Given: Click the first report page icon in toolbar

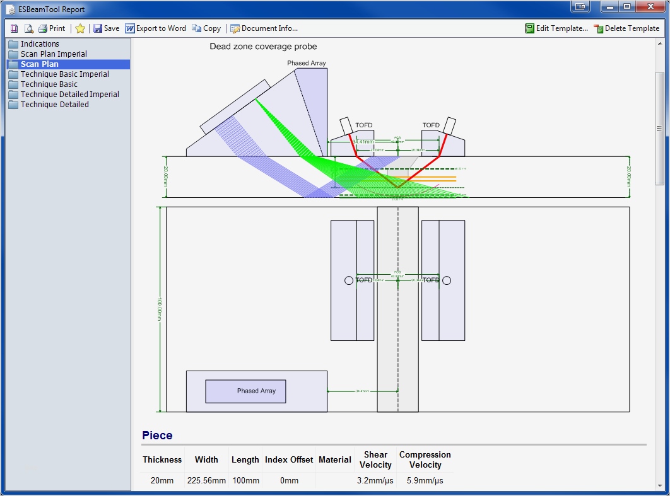Looking at the screenshot, I should [14, 28].
